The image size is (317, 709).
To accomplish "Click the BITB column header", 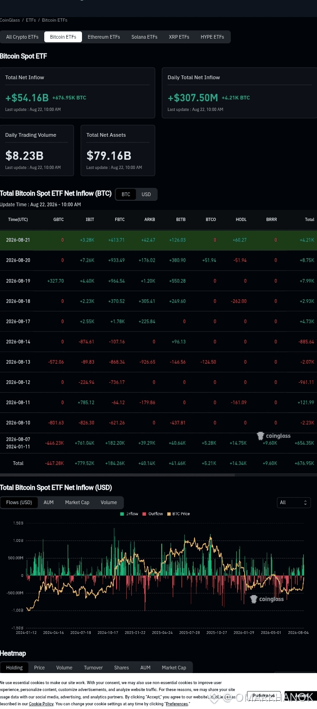I will tap(181, 220).
